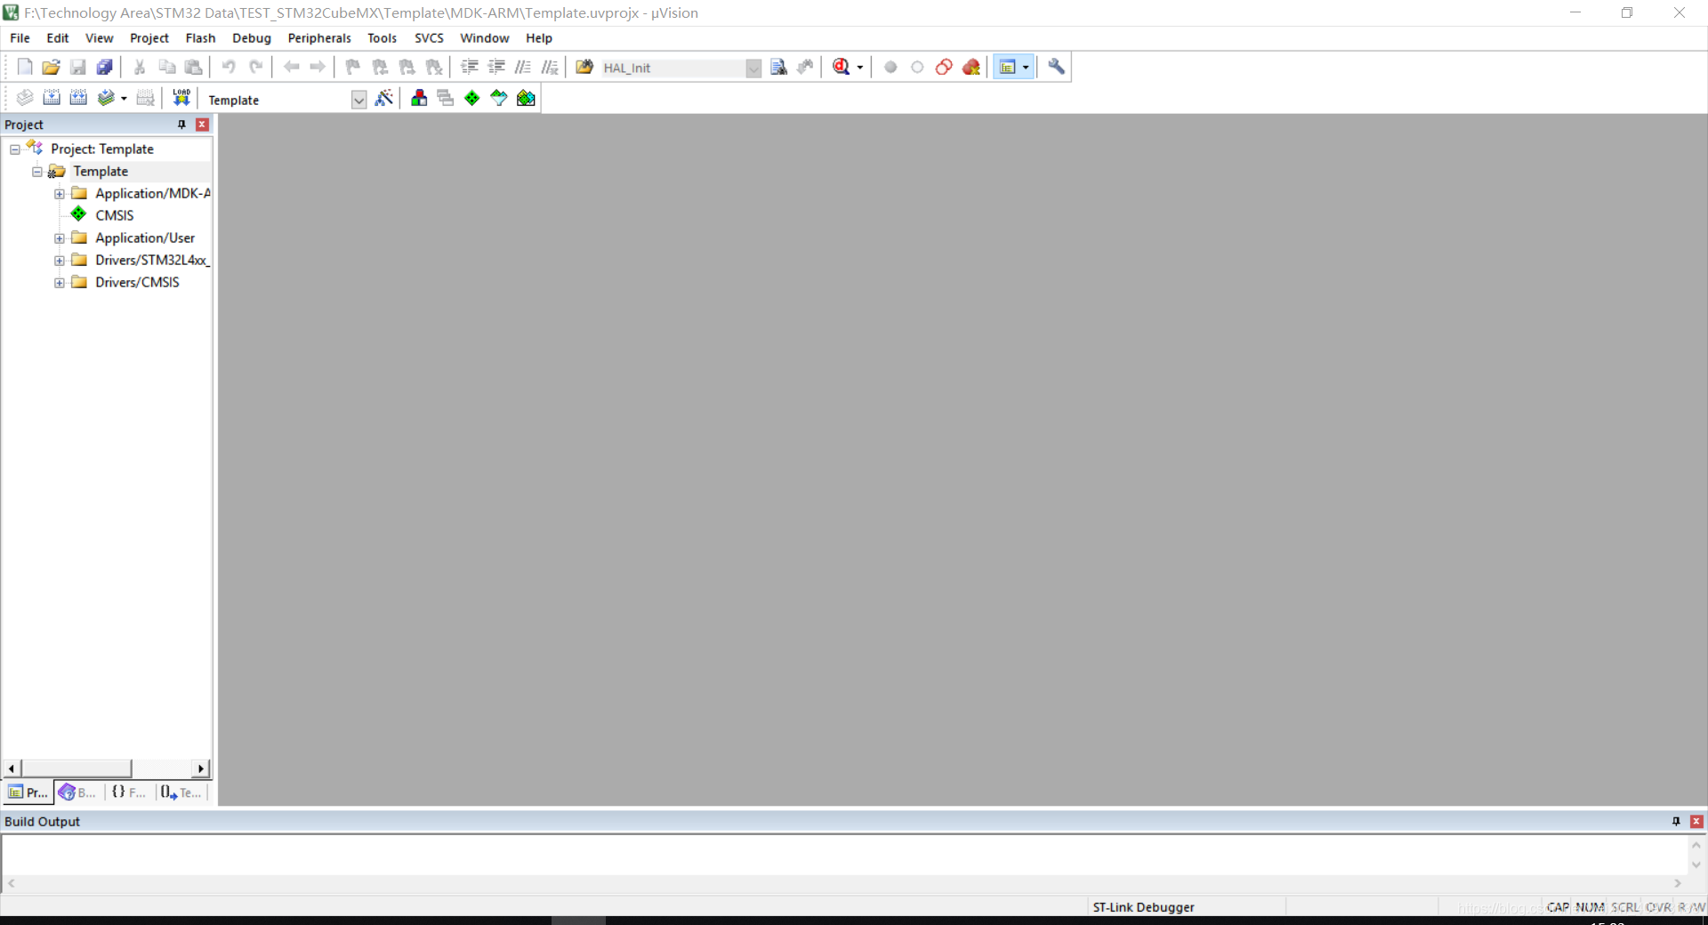1708x925 pixels.
Task: Click the Open file folder icon
Action: tap(52, 67)
